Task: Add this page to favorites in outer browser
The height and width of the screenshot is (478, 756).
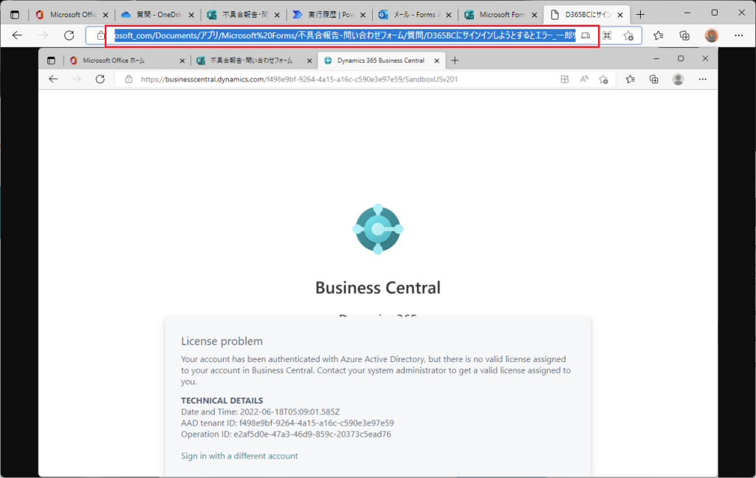Action: click(628, 35)
